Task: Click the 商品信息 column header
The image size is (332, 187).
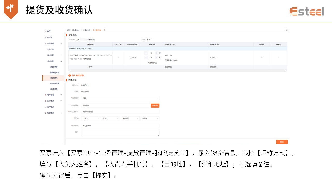Action: click(91, 44)
